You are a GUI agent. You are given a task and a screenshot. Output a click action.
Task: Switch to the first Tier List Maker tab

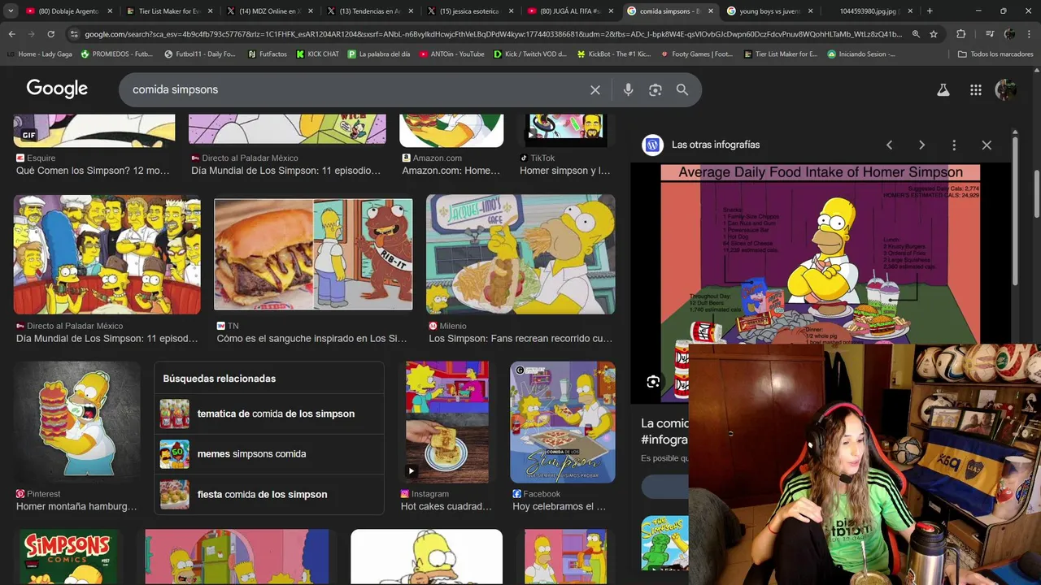pyautogui.click(x=169, y=11)
